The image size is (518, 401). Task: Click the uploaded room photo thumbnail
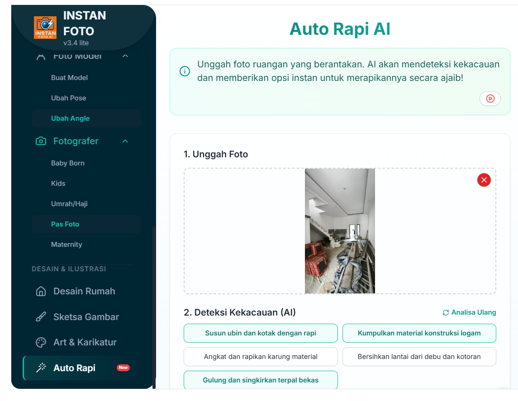click(x=340, y=231)
